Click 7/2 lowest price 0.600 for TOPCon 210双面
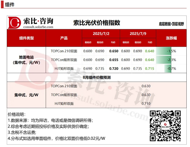The height and width of the screenshot is (147, 190). coord(88,51)
